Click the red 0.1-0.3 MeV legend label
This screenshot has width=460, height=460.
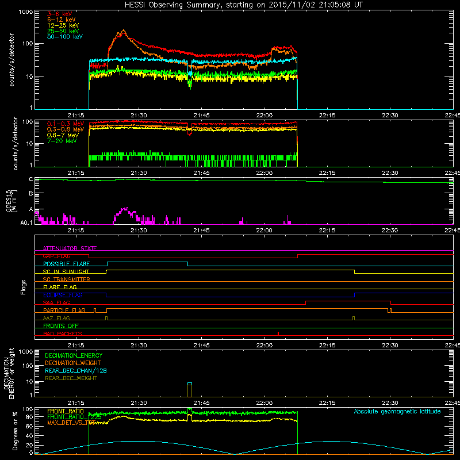click(x=66, y=124)
